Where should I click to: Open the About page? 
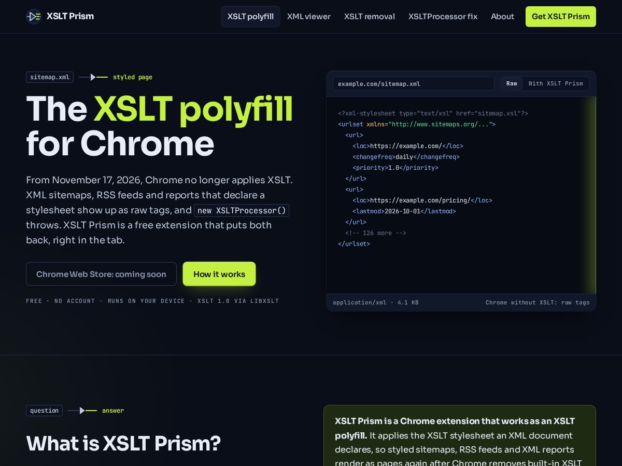pyautogui.click(x=503, y=17)
